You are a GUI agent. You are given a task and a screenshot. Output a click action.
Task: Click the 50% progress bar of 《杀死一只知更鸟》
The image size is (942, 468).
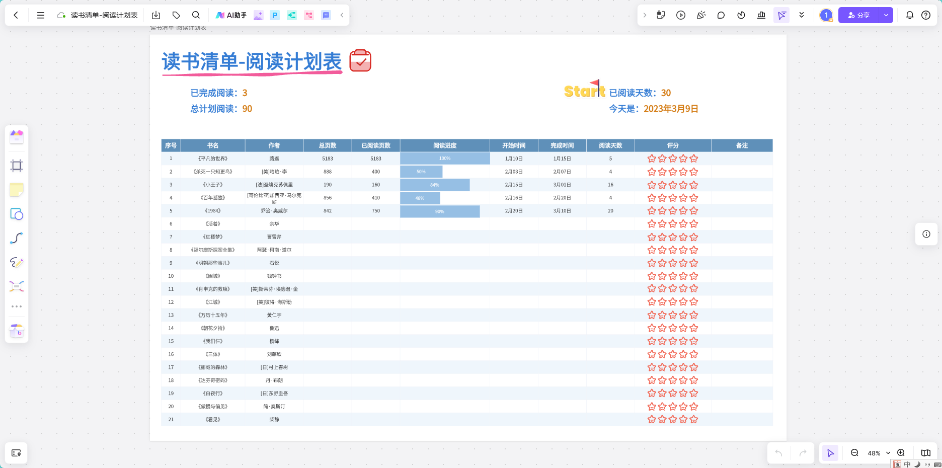[421, 172]
